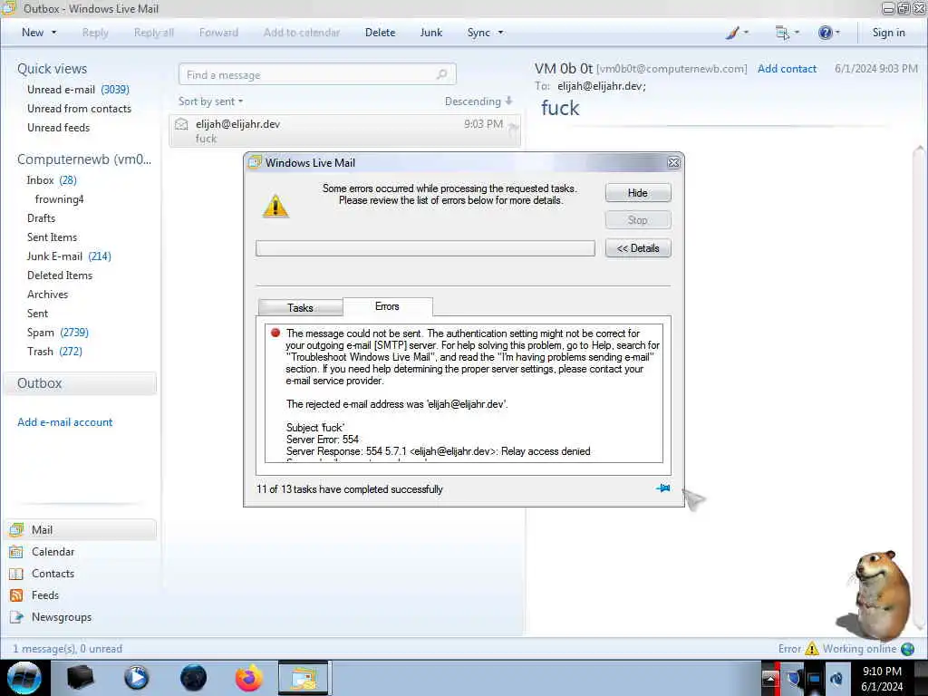This screenshot has width=928, height=696.
Task: Click the Hide button
Action: 638,193
